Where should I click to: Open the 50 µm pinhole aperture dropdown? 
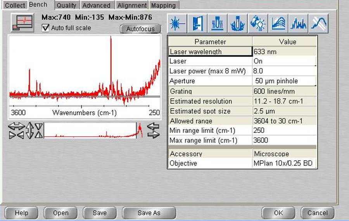point(285,81)
